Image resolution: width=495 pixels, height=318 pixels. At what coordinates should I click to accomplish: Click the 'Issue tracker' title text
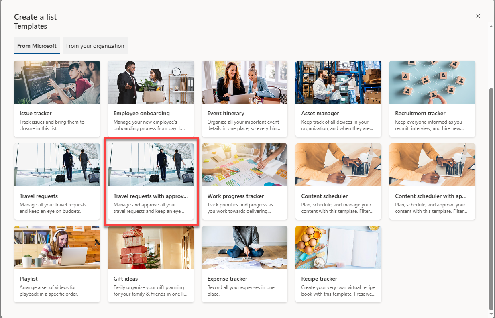[36, 113]
